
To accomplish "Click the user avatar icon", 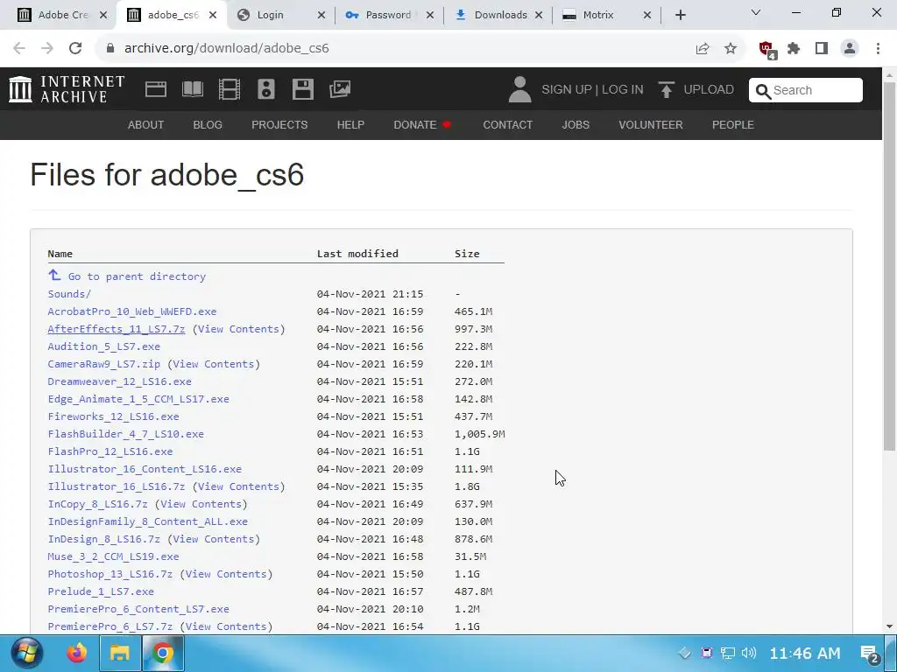I will coord(519,90).
